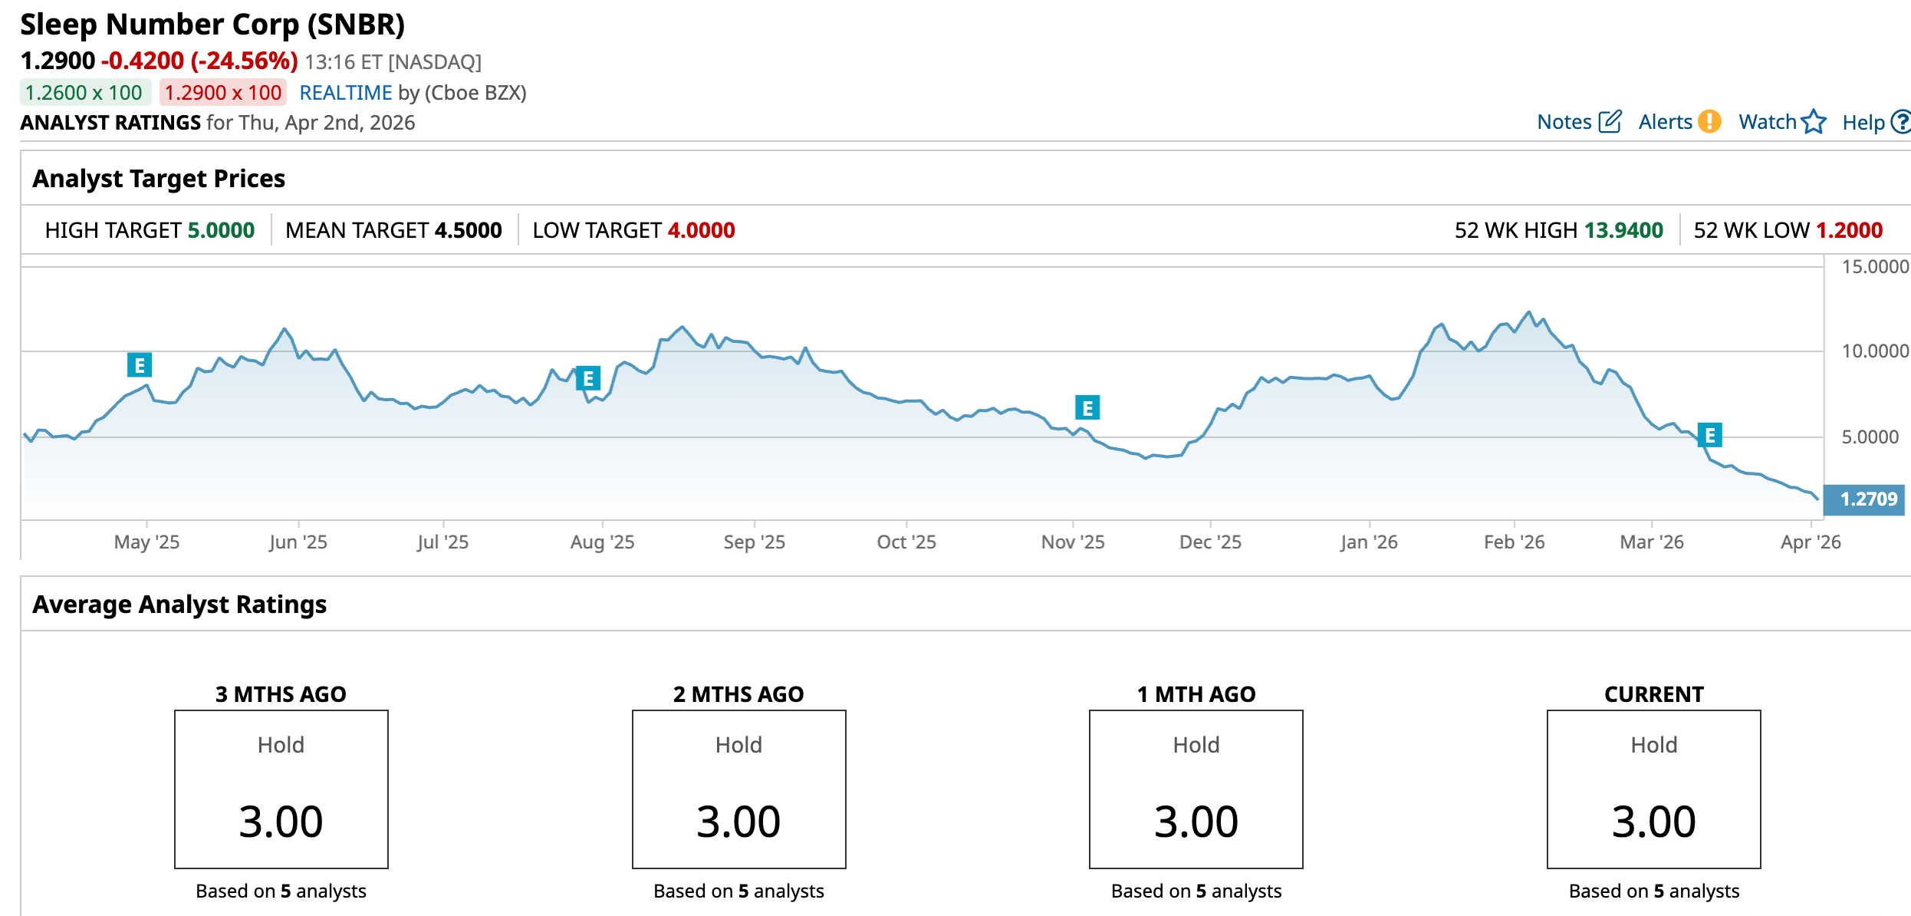Select the 2 MTHS AGO rating box

[x=738, y=789]
